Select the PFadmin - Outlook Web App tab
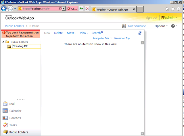 [112, 9]
